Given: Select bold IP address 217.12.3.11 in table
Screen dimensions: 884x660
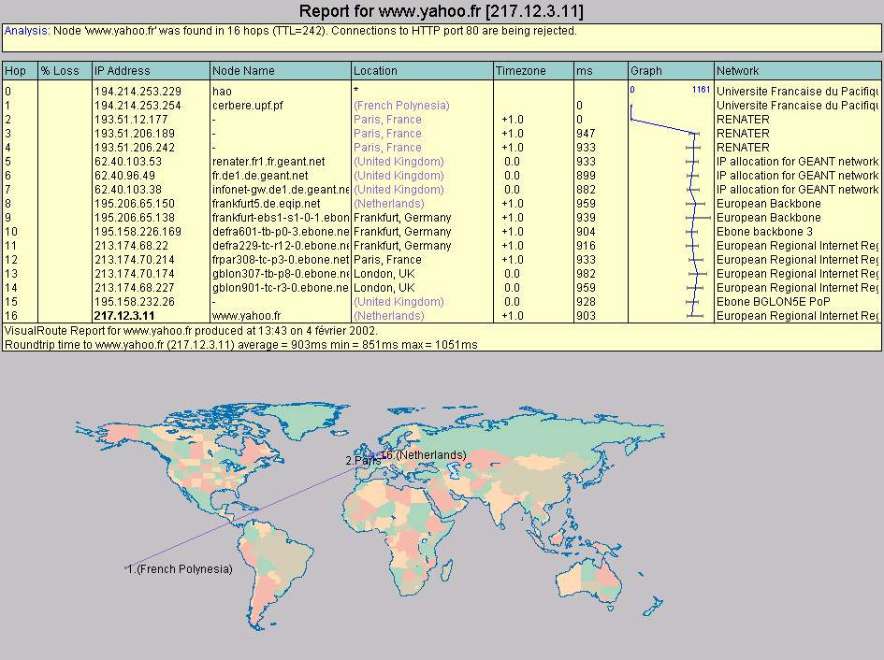Looking at the screenshot, I should pos(124,316).
